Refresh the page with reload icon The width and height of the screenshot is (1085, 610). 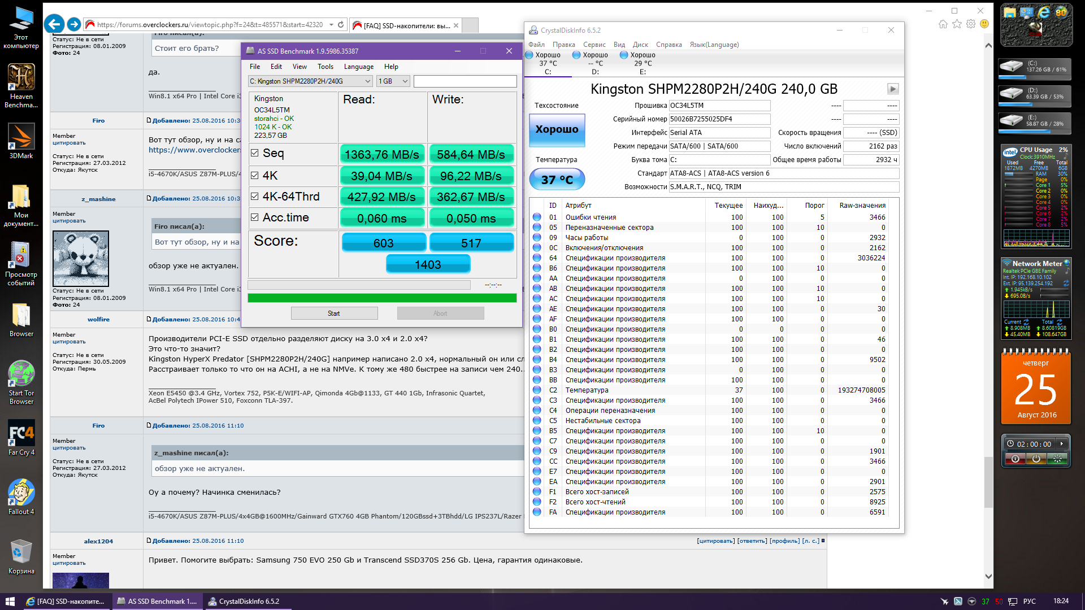pos(341,25)
